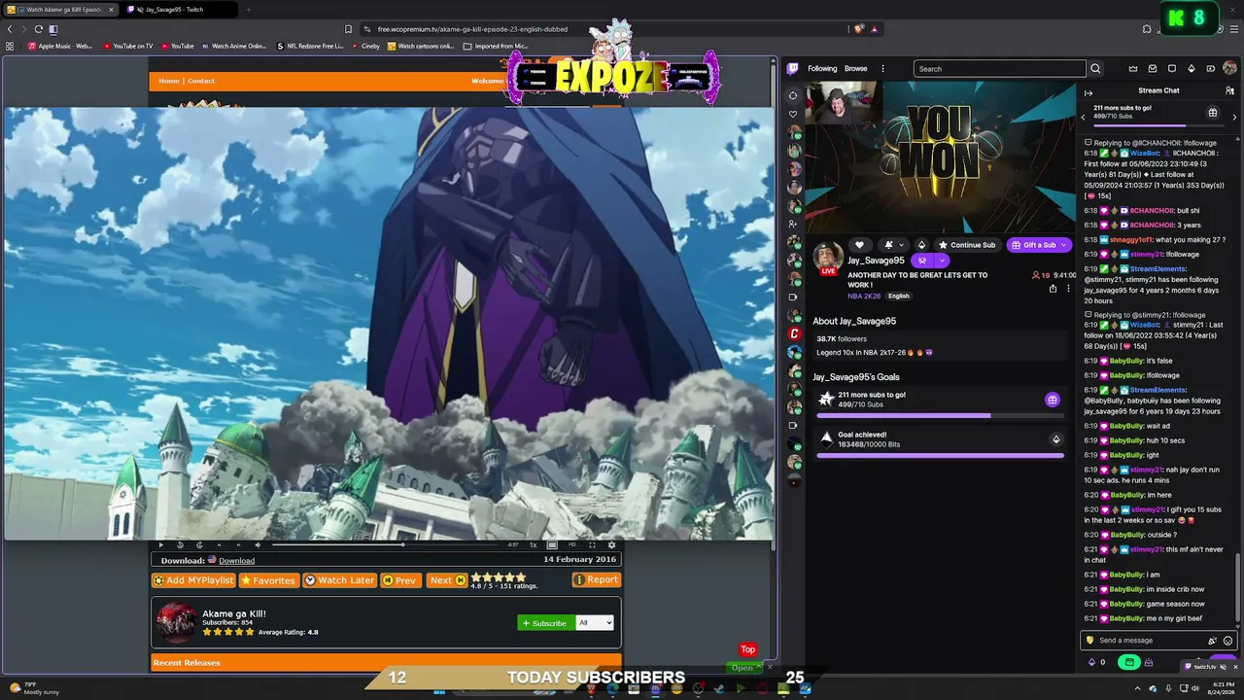Click the red Top scroll button
Screen dimensions: 1244x700
coord(747,649)
